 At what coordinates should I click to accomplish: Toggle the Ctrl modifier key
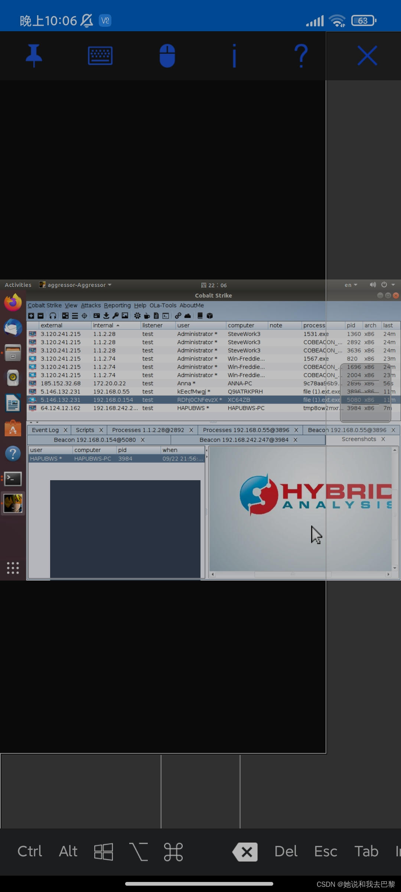30,851
